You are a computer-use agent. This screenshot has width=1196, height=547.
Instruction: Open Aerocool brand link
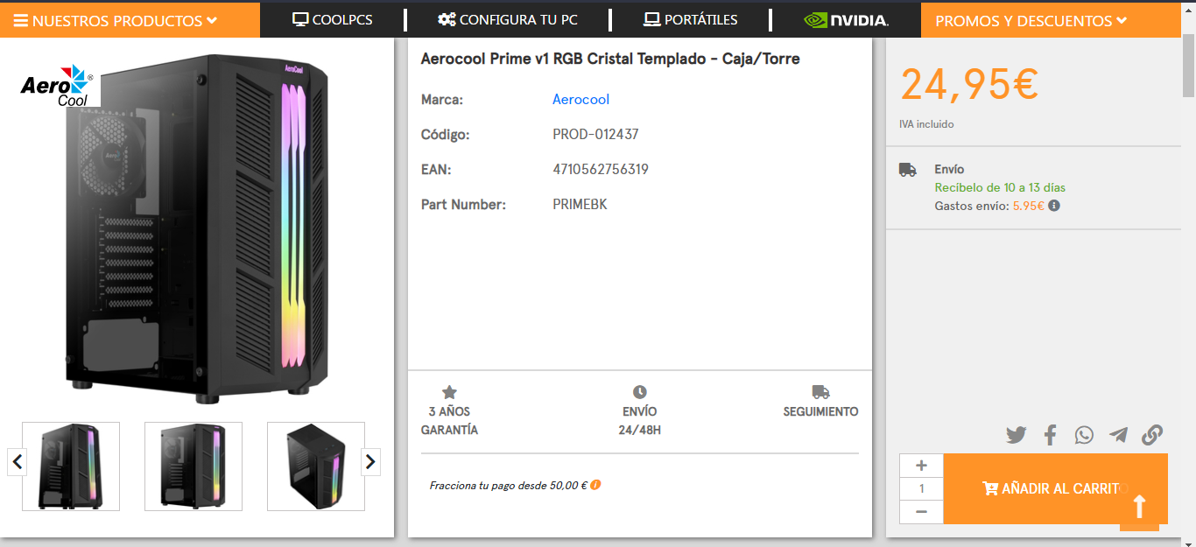click(580, 100)
